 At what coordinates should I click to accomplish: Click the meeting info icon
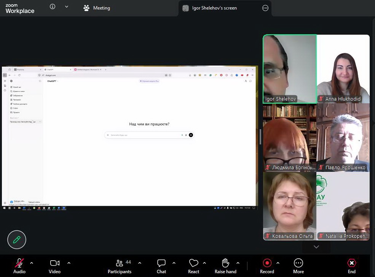(53, 7)
